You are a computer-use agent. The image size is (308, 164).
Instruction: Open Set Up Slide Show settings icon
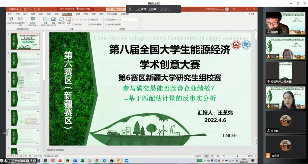click(45, 19)
